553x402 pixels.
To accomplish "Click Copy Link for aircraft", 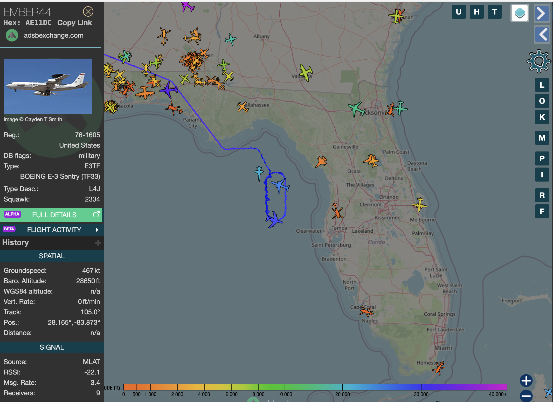I will pyautogui.click(x=74, y=23).
